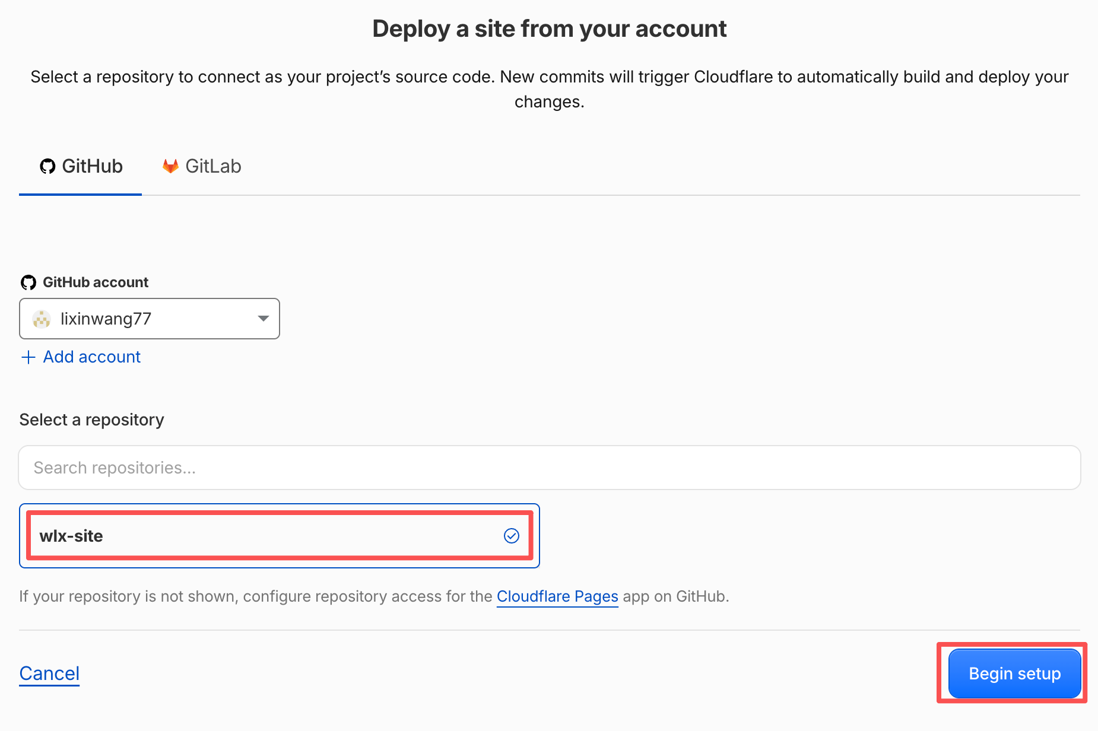
Task: Click the lixinwang77 account avatar
Action: point(42,319)
